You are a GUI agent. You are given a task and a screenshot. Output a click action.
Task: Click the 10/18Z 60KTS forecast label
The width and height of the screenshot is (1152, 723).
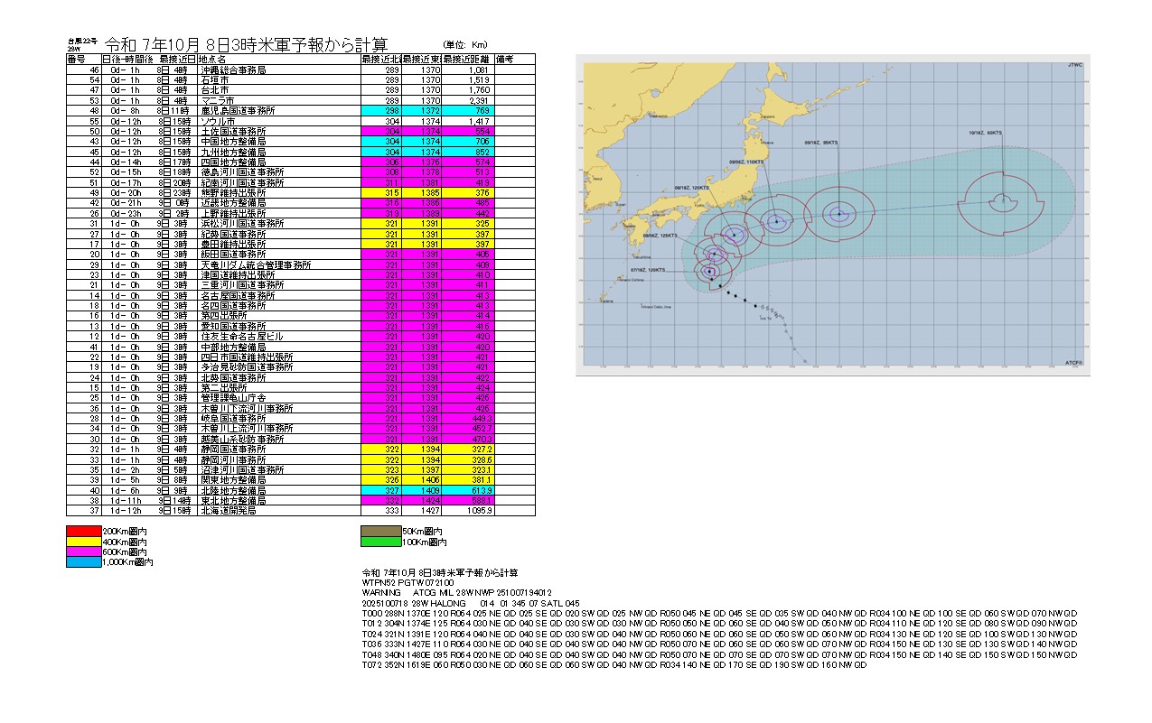tap(986, 132)
